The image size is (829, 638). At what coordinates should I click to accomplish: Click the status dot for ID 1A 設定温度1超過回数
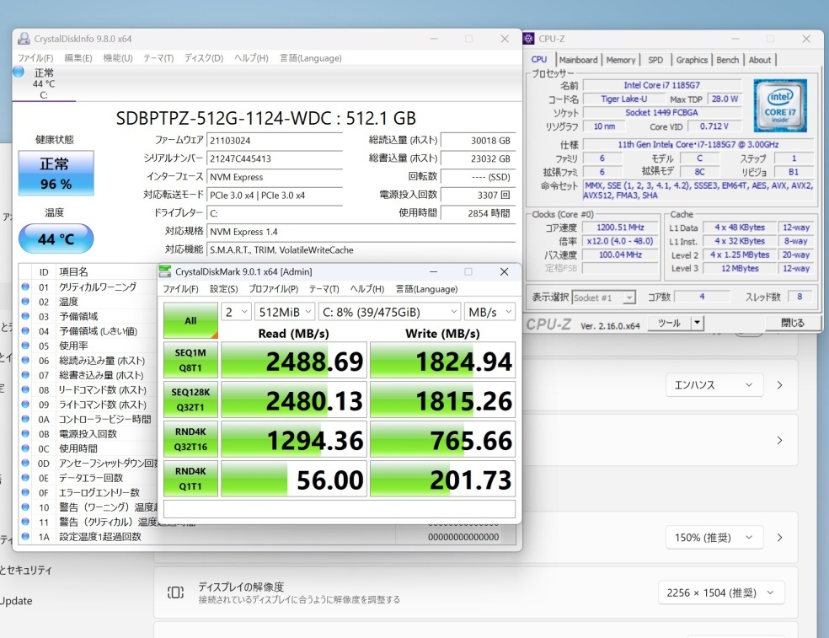25,536
